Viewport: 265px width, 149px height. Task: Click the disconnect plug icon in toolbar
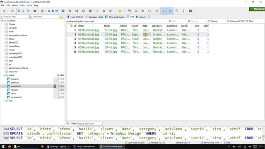click(12, 11)
